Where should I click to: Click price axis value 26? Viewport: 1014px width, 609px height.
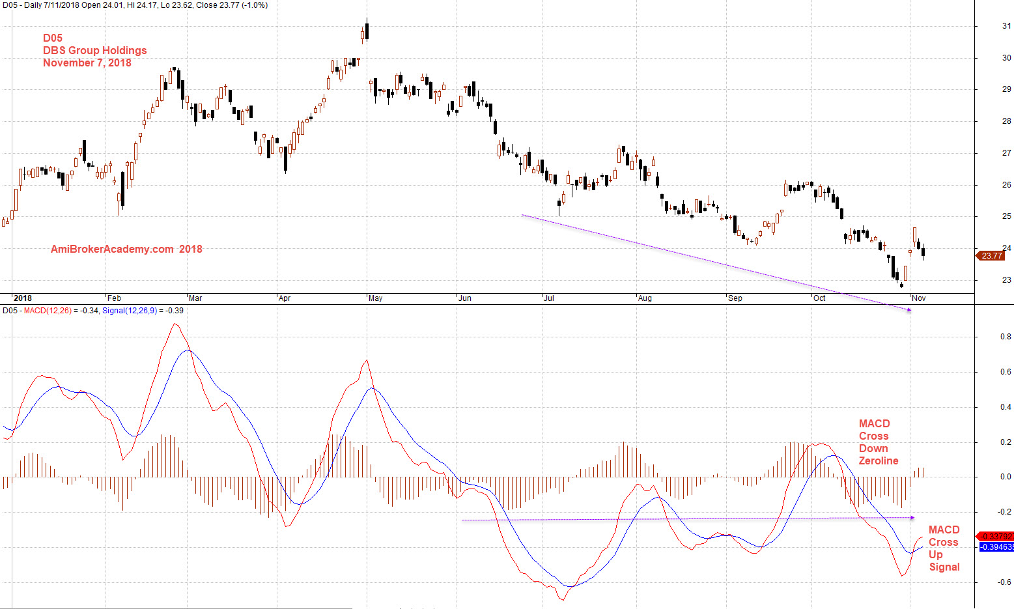1006,185
